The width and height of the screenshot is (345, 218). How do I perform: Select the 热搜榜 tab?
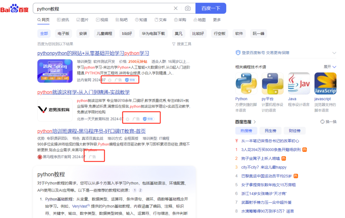pyautogui.click(x=246, y=131)
